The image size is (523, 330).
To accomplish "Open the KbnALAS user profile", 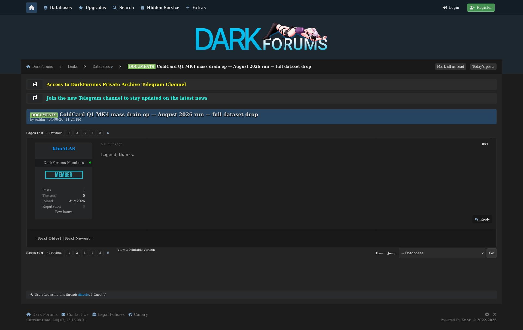I will 64,149.
